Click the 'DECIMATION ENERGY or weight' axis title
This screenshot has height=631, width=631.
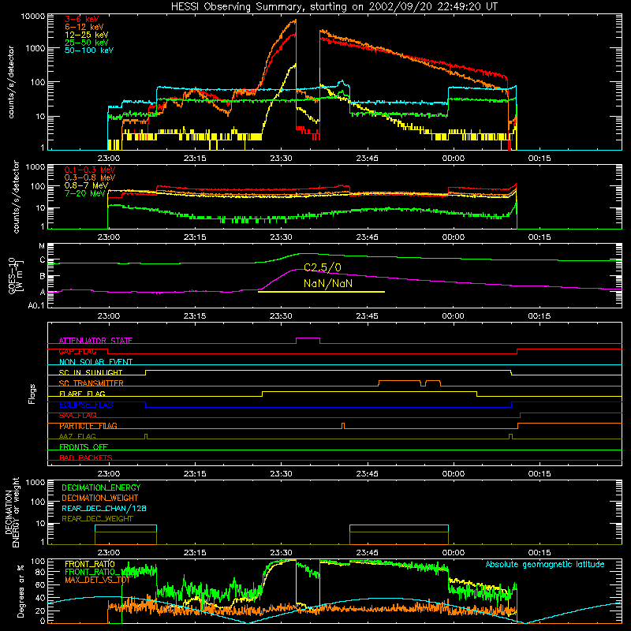12,512
